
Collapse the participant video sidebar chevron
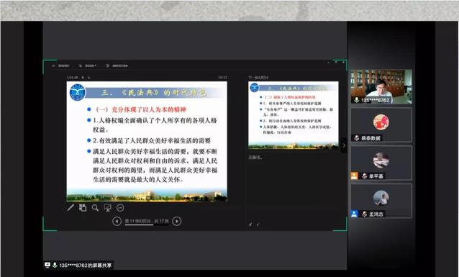coord(344,145)
